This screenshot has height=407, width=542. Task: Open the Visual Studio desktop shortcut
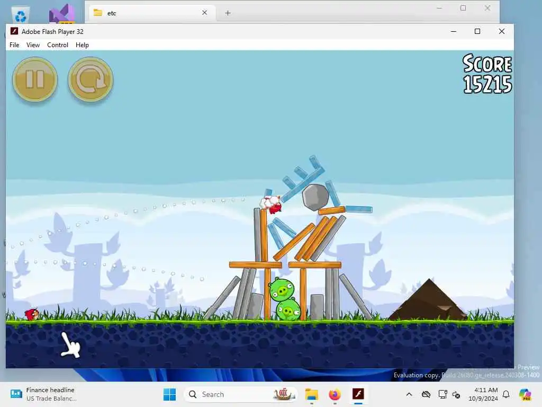point(62,14)
